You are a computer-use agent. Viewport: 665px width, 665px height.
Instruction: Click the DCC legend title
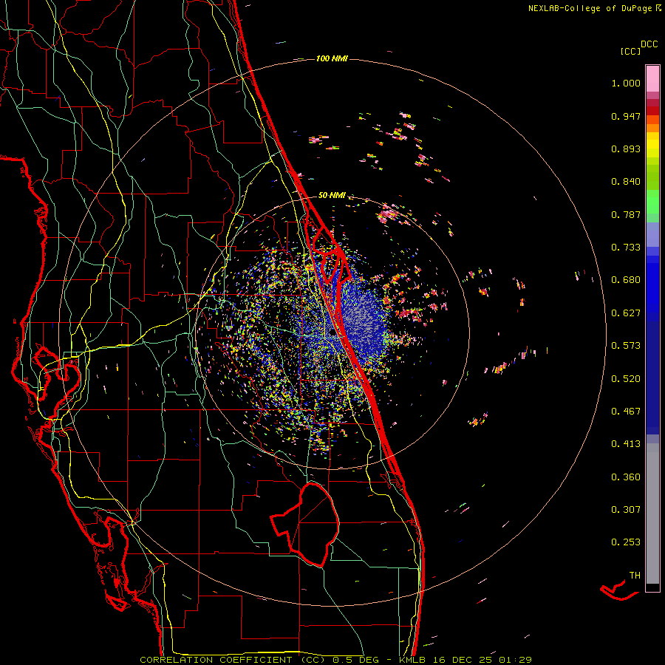[649, 44]
